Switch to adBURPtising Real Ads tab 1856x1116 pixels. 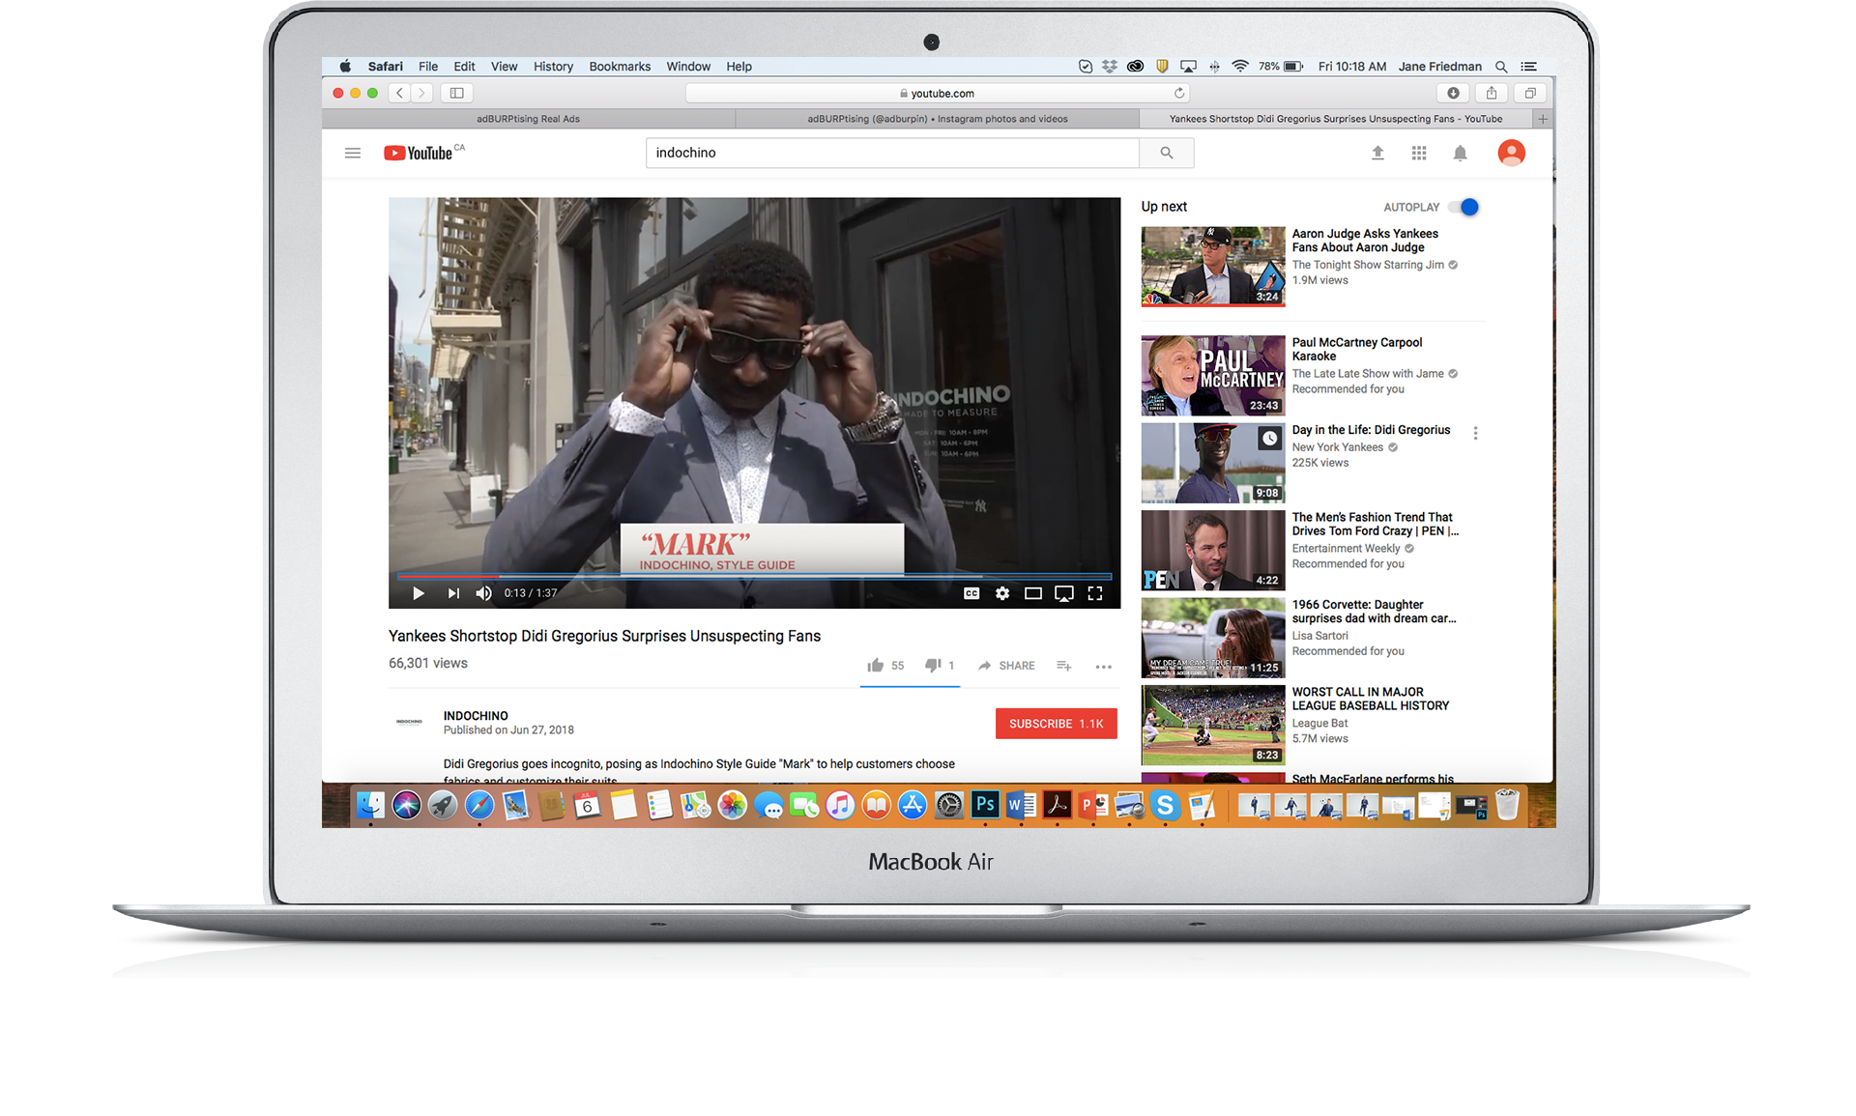pyautogui.click(x=528, y=119)
